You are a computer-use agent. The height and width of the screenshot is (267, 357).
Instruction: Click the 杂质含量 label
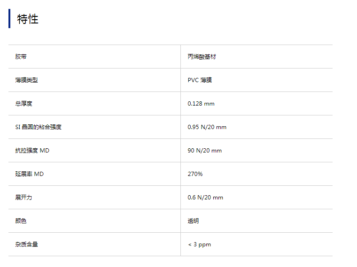click(x=26, y=244)
